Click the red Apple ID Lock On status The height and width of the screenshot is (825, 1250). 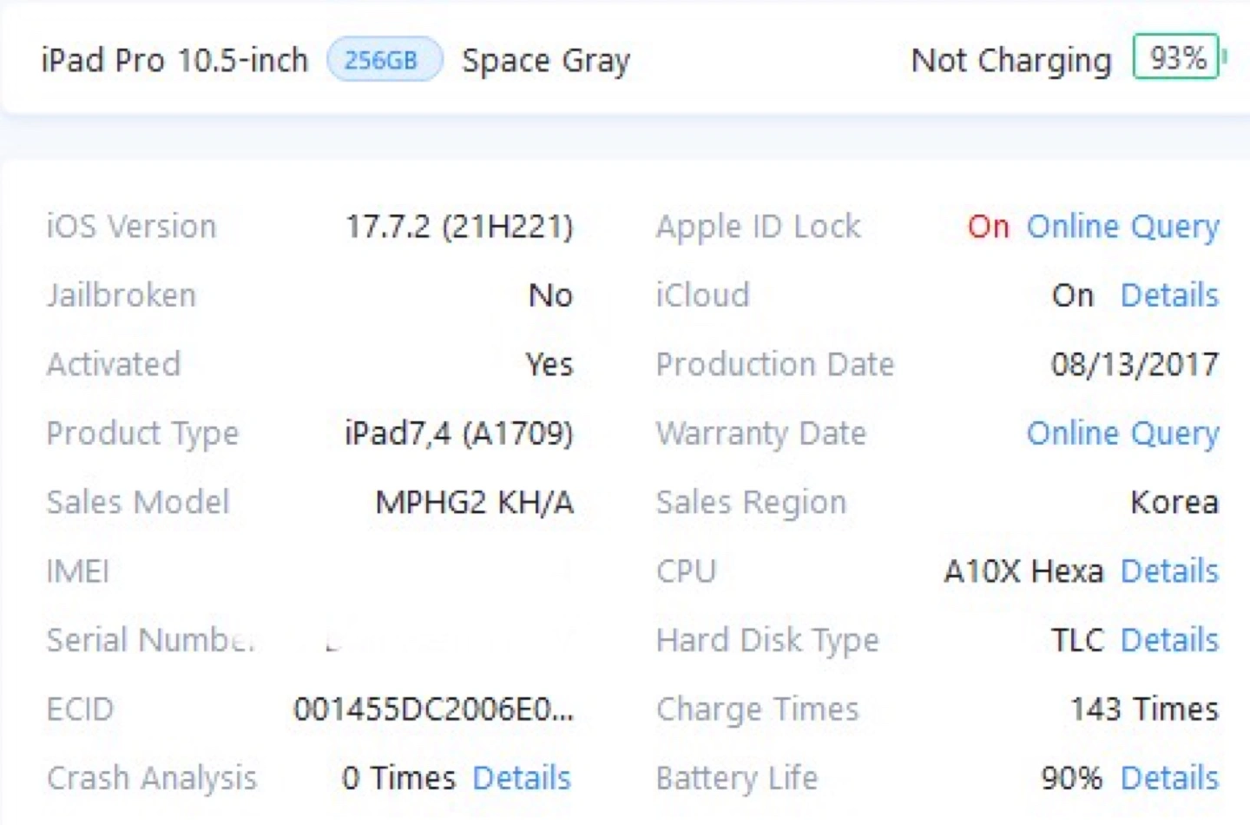[989, 227]
